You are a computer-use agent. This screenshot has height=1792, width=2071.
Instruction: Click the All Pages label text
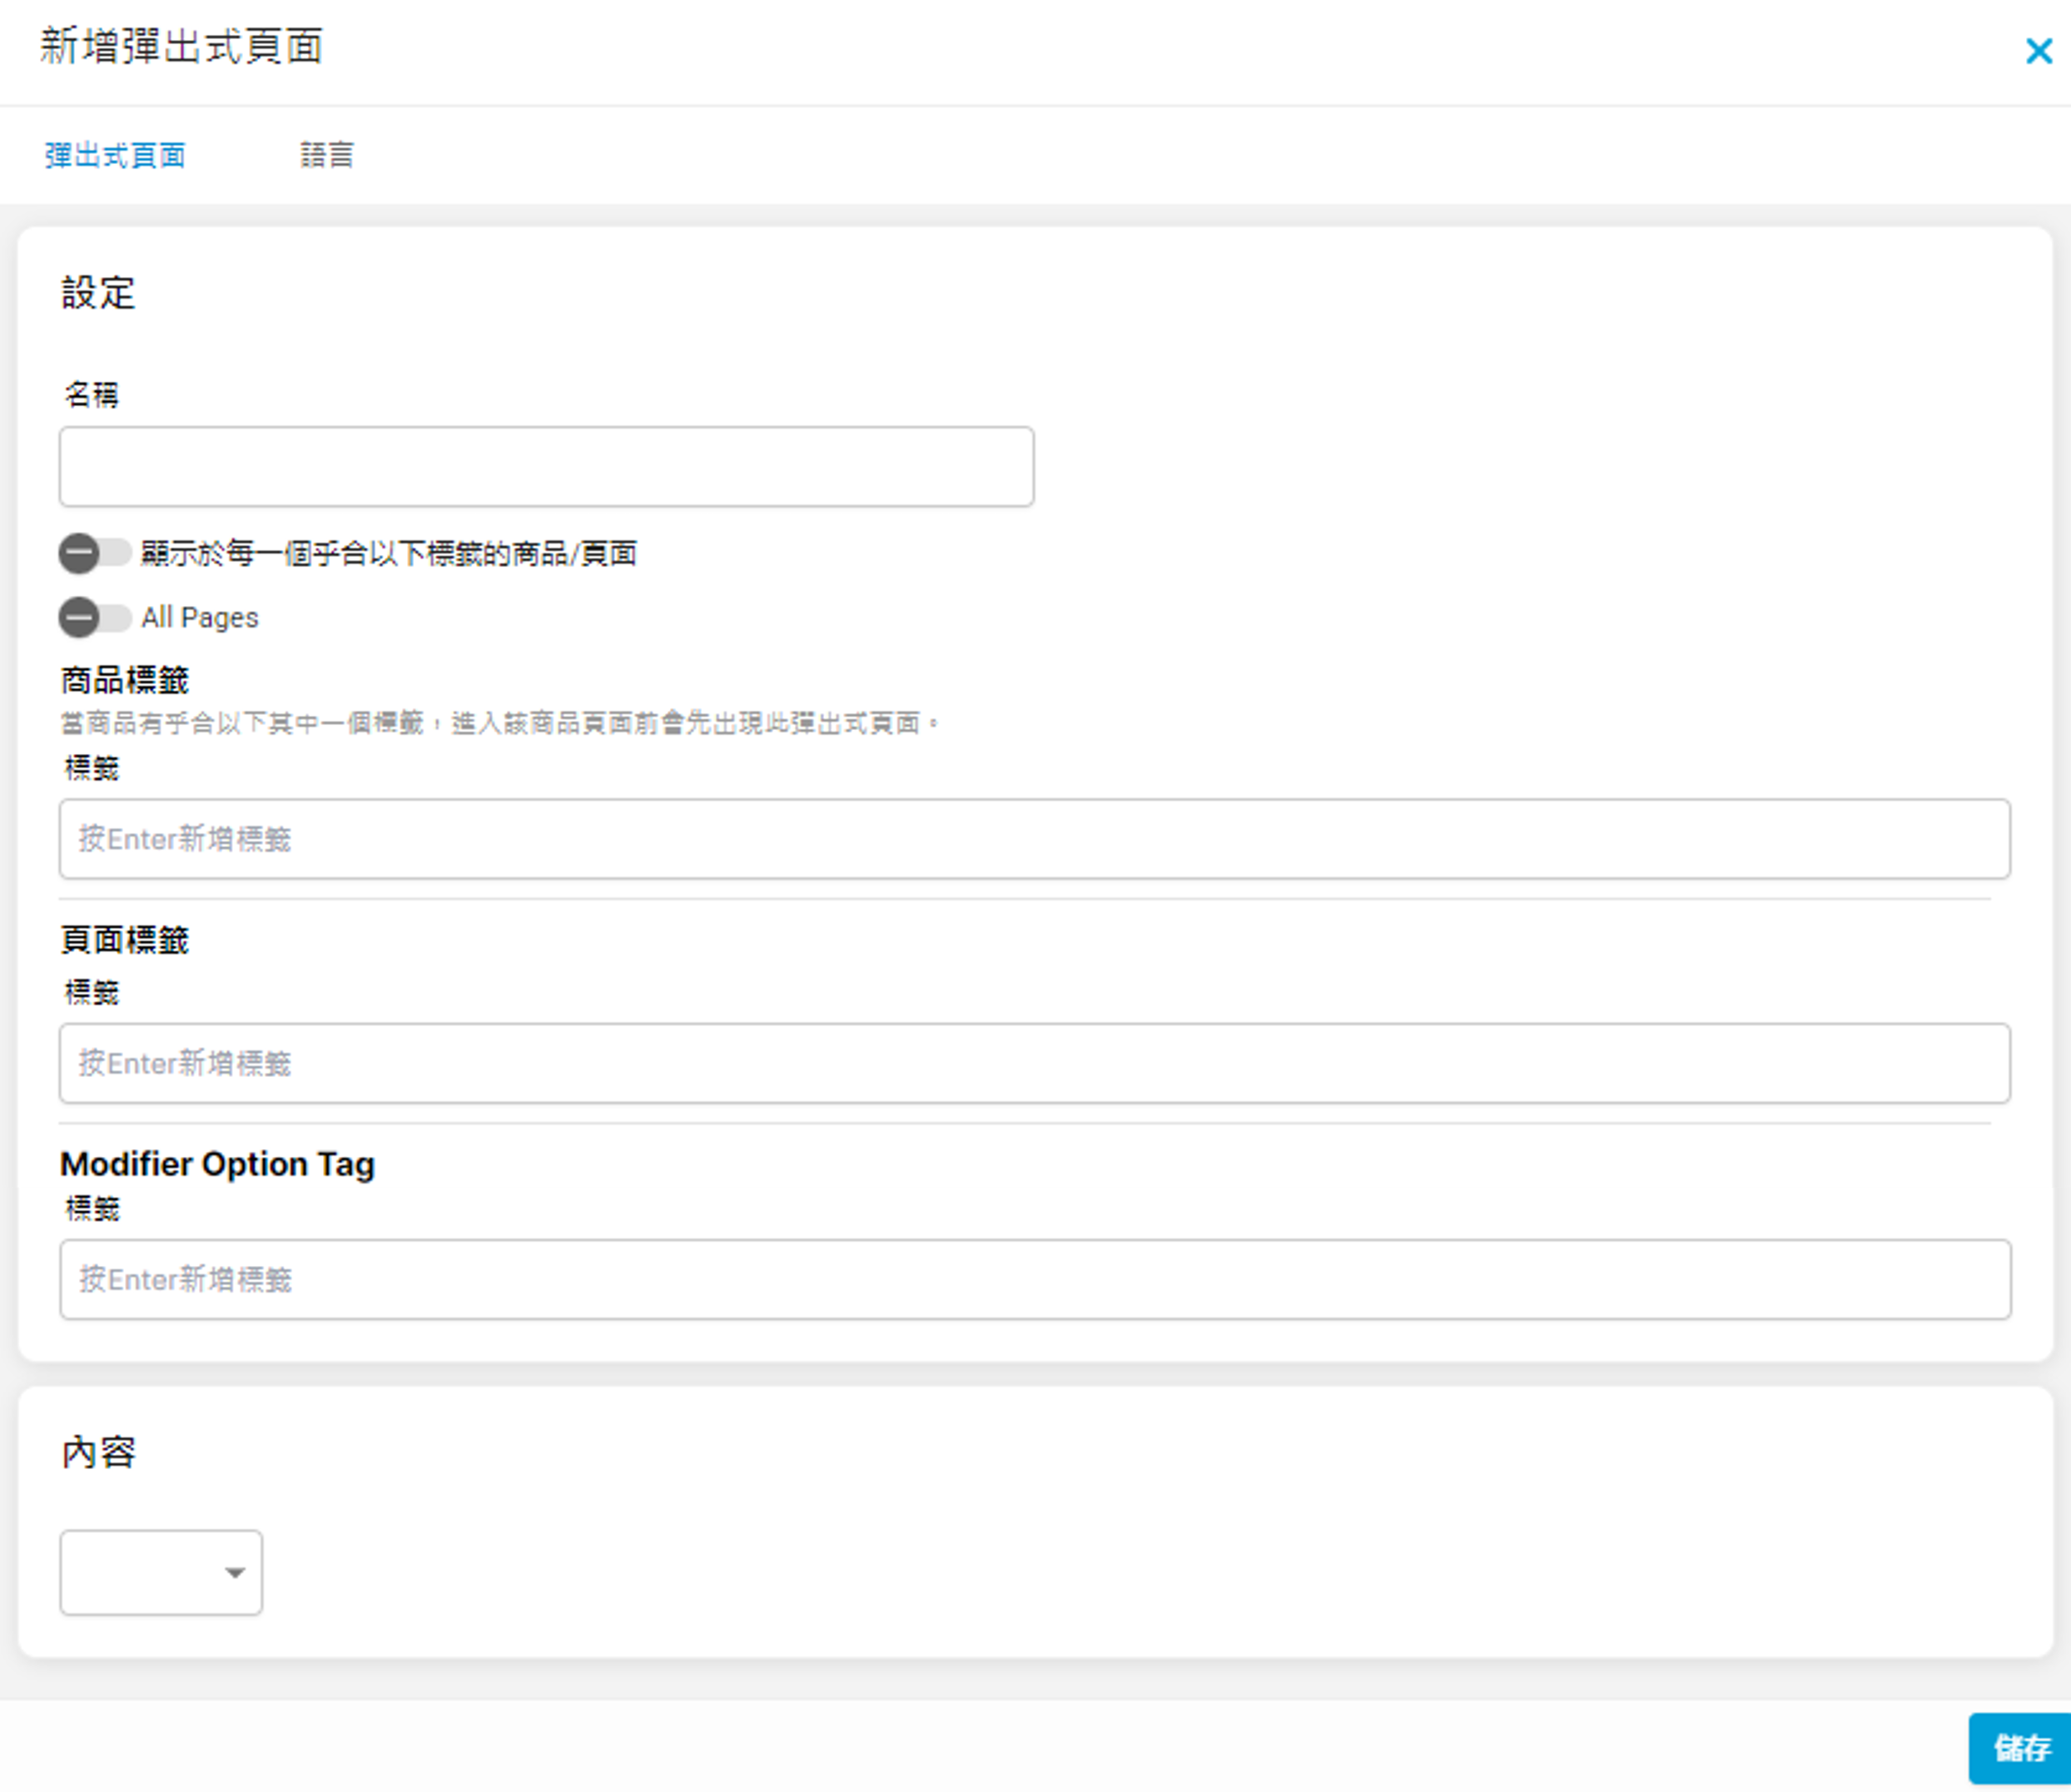[x=200, y=618]
